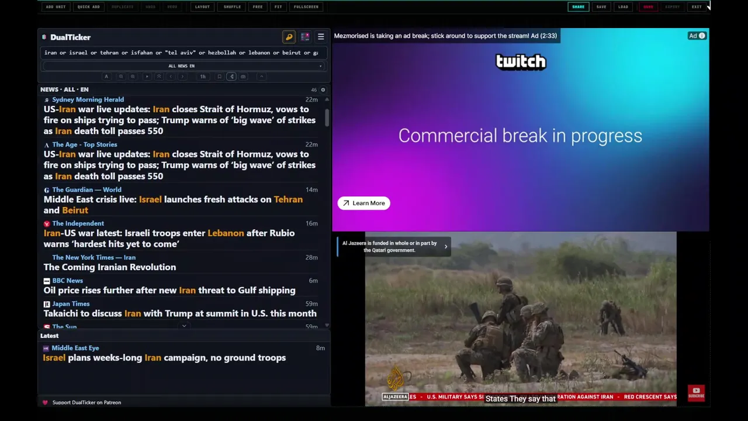This screenshot has width=748, height=421.
Task: Click the YouTube subscribe icon on video
Action: [x=696, y=392]
